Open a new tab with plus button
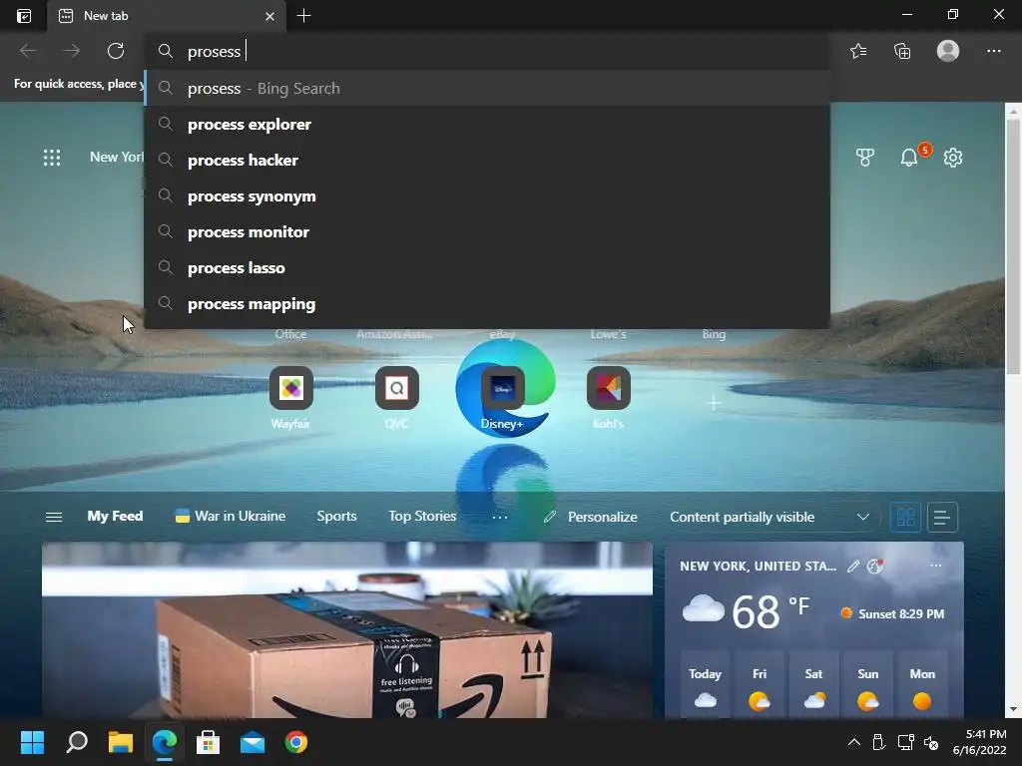 click(x=303, y=16)
